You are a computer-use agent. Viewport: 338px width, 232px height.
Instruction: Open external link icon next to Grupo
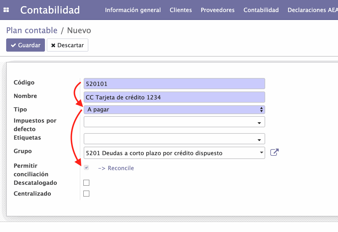274,153
